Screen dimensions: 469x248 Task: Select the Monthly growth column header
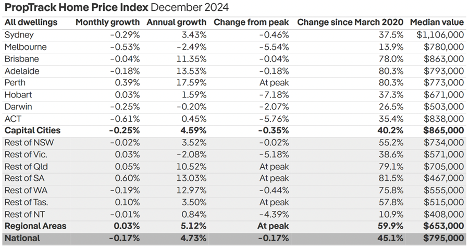107,23
